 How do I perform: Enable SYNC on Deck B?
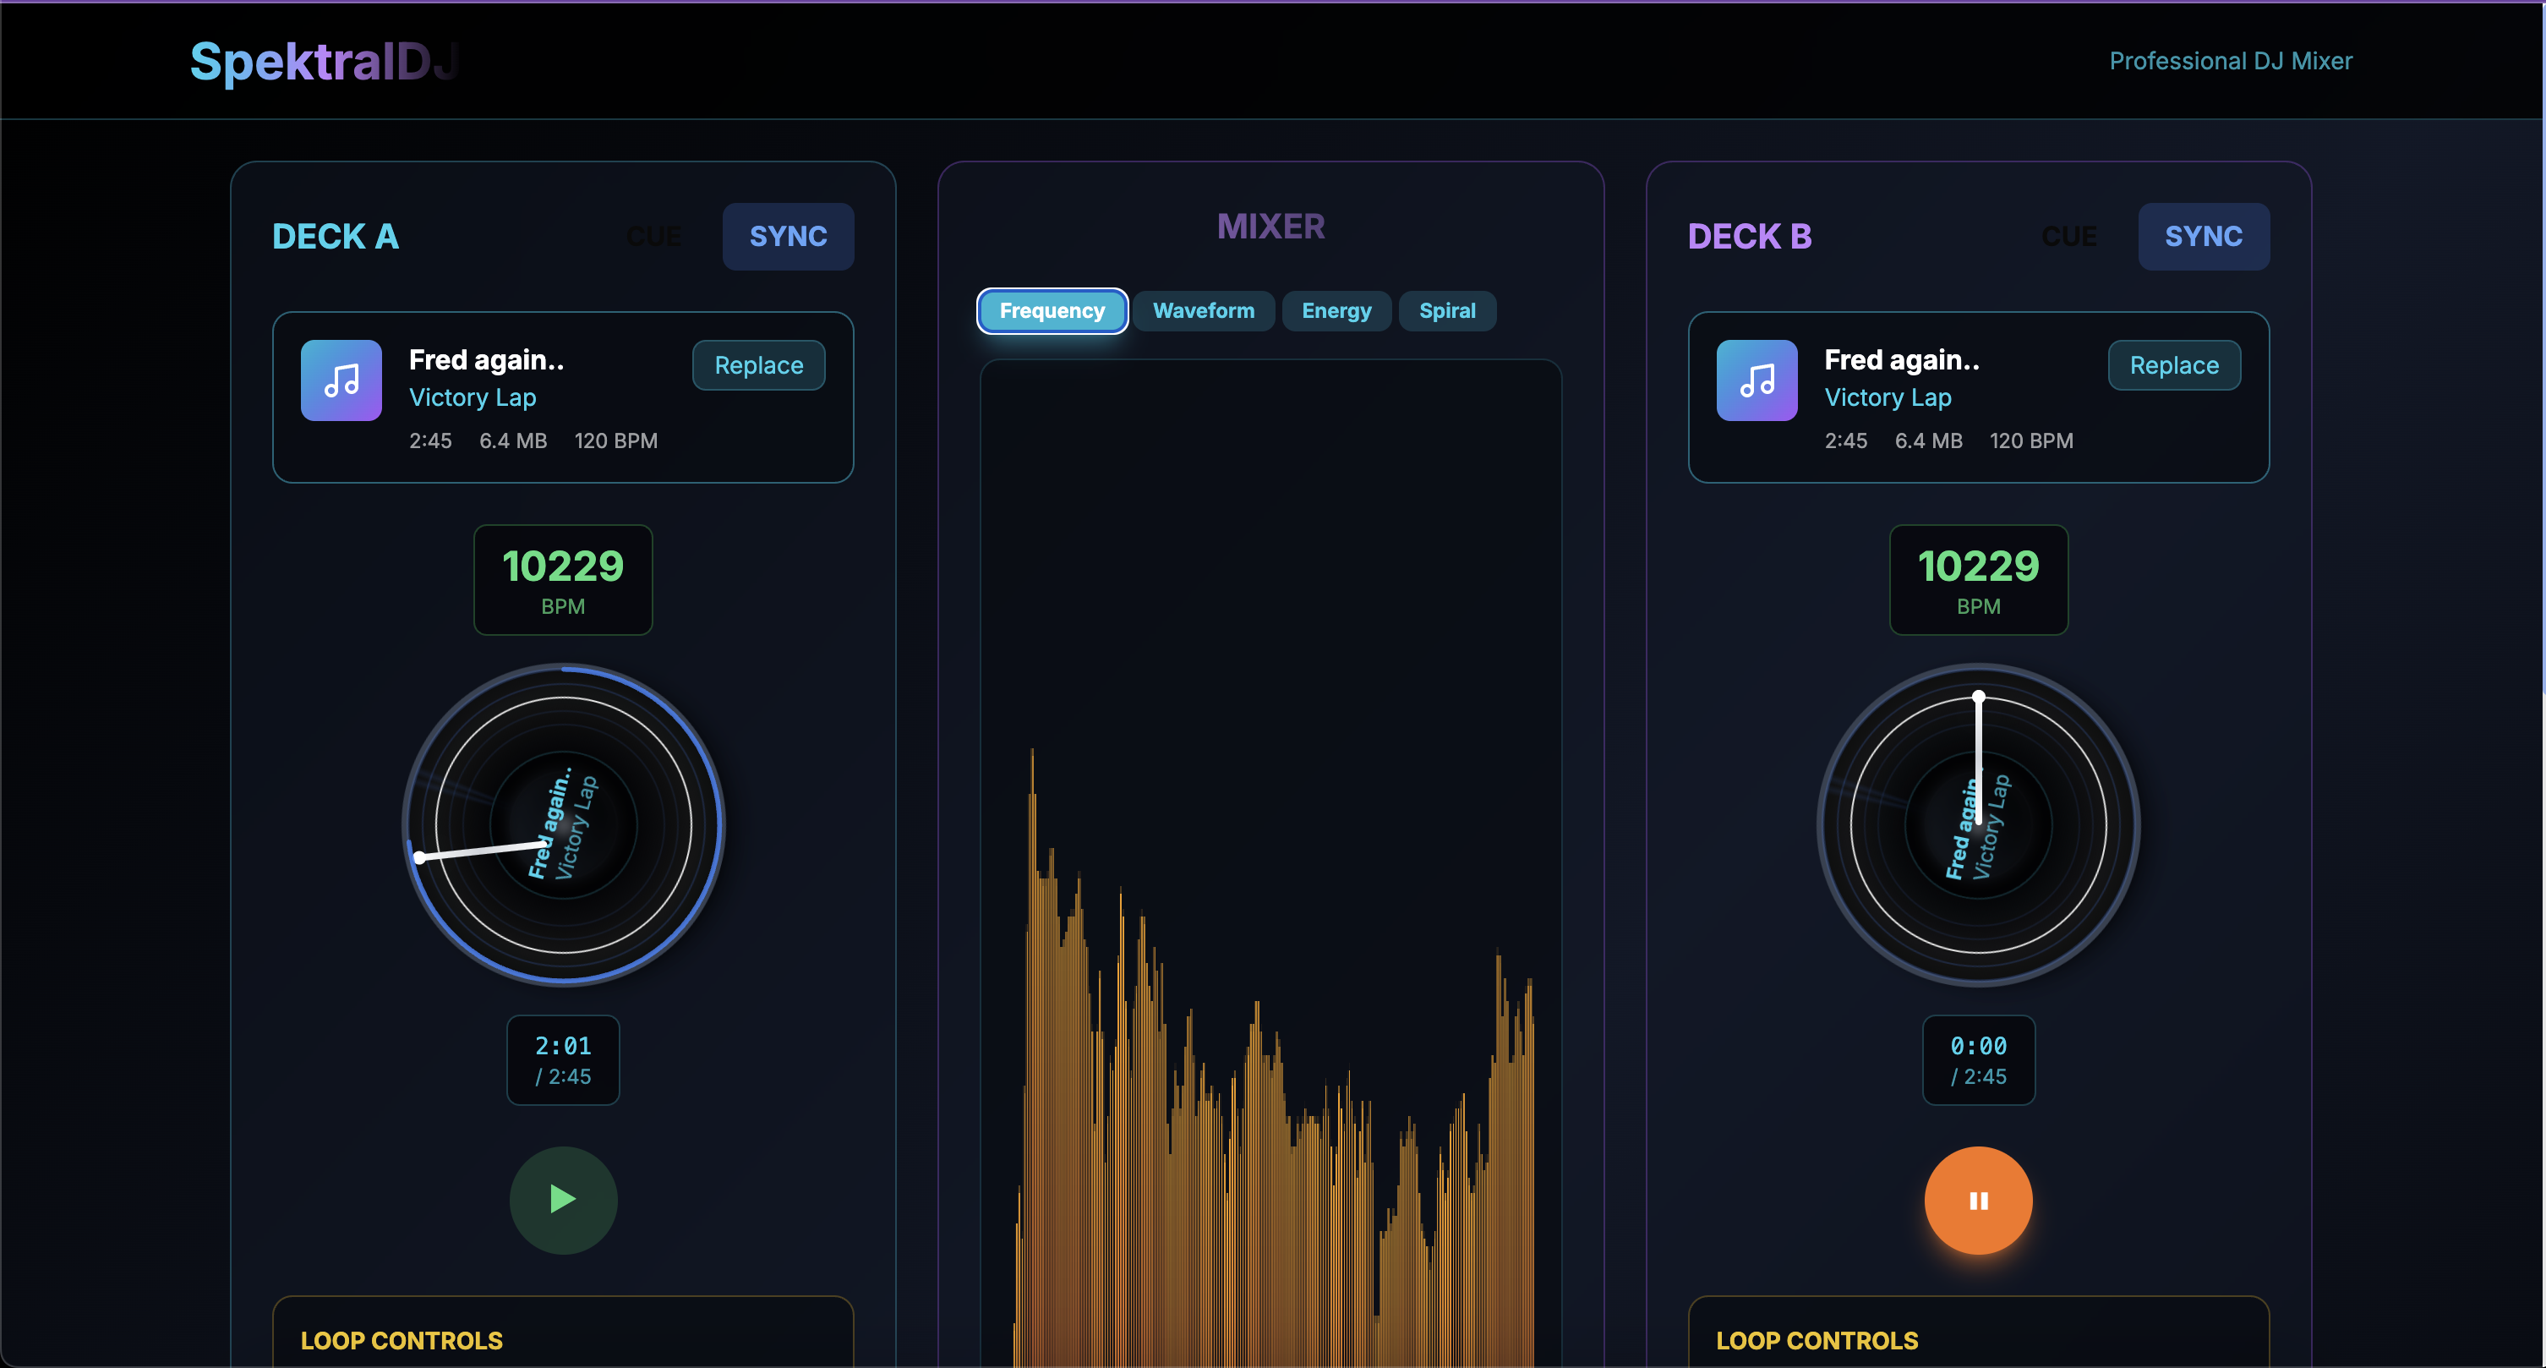pos(2203,236)
